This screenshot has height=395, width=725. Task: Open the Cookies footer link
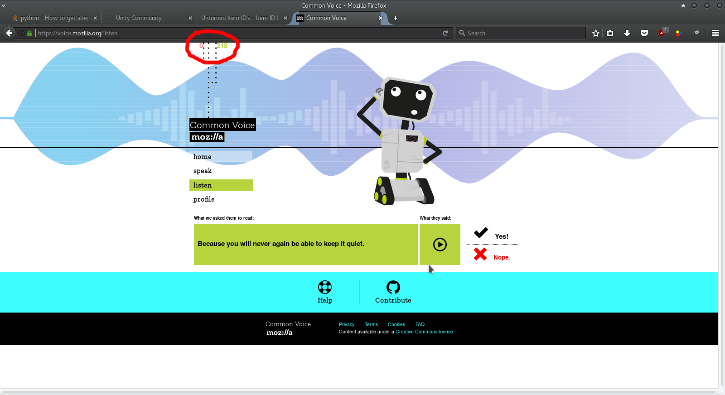[396, 324]
